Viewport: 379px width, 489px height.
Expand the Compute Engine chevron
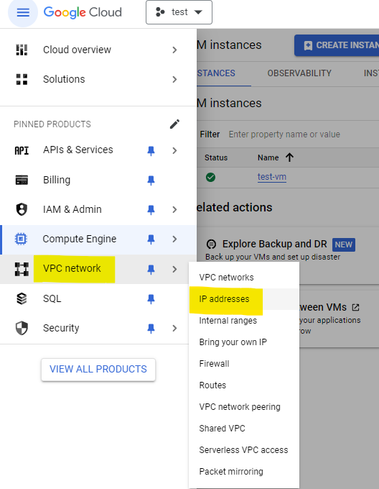(174, 239)
